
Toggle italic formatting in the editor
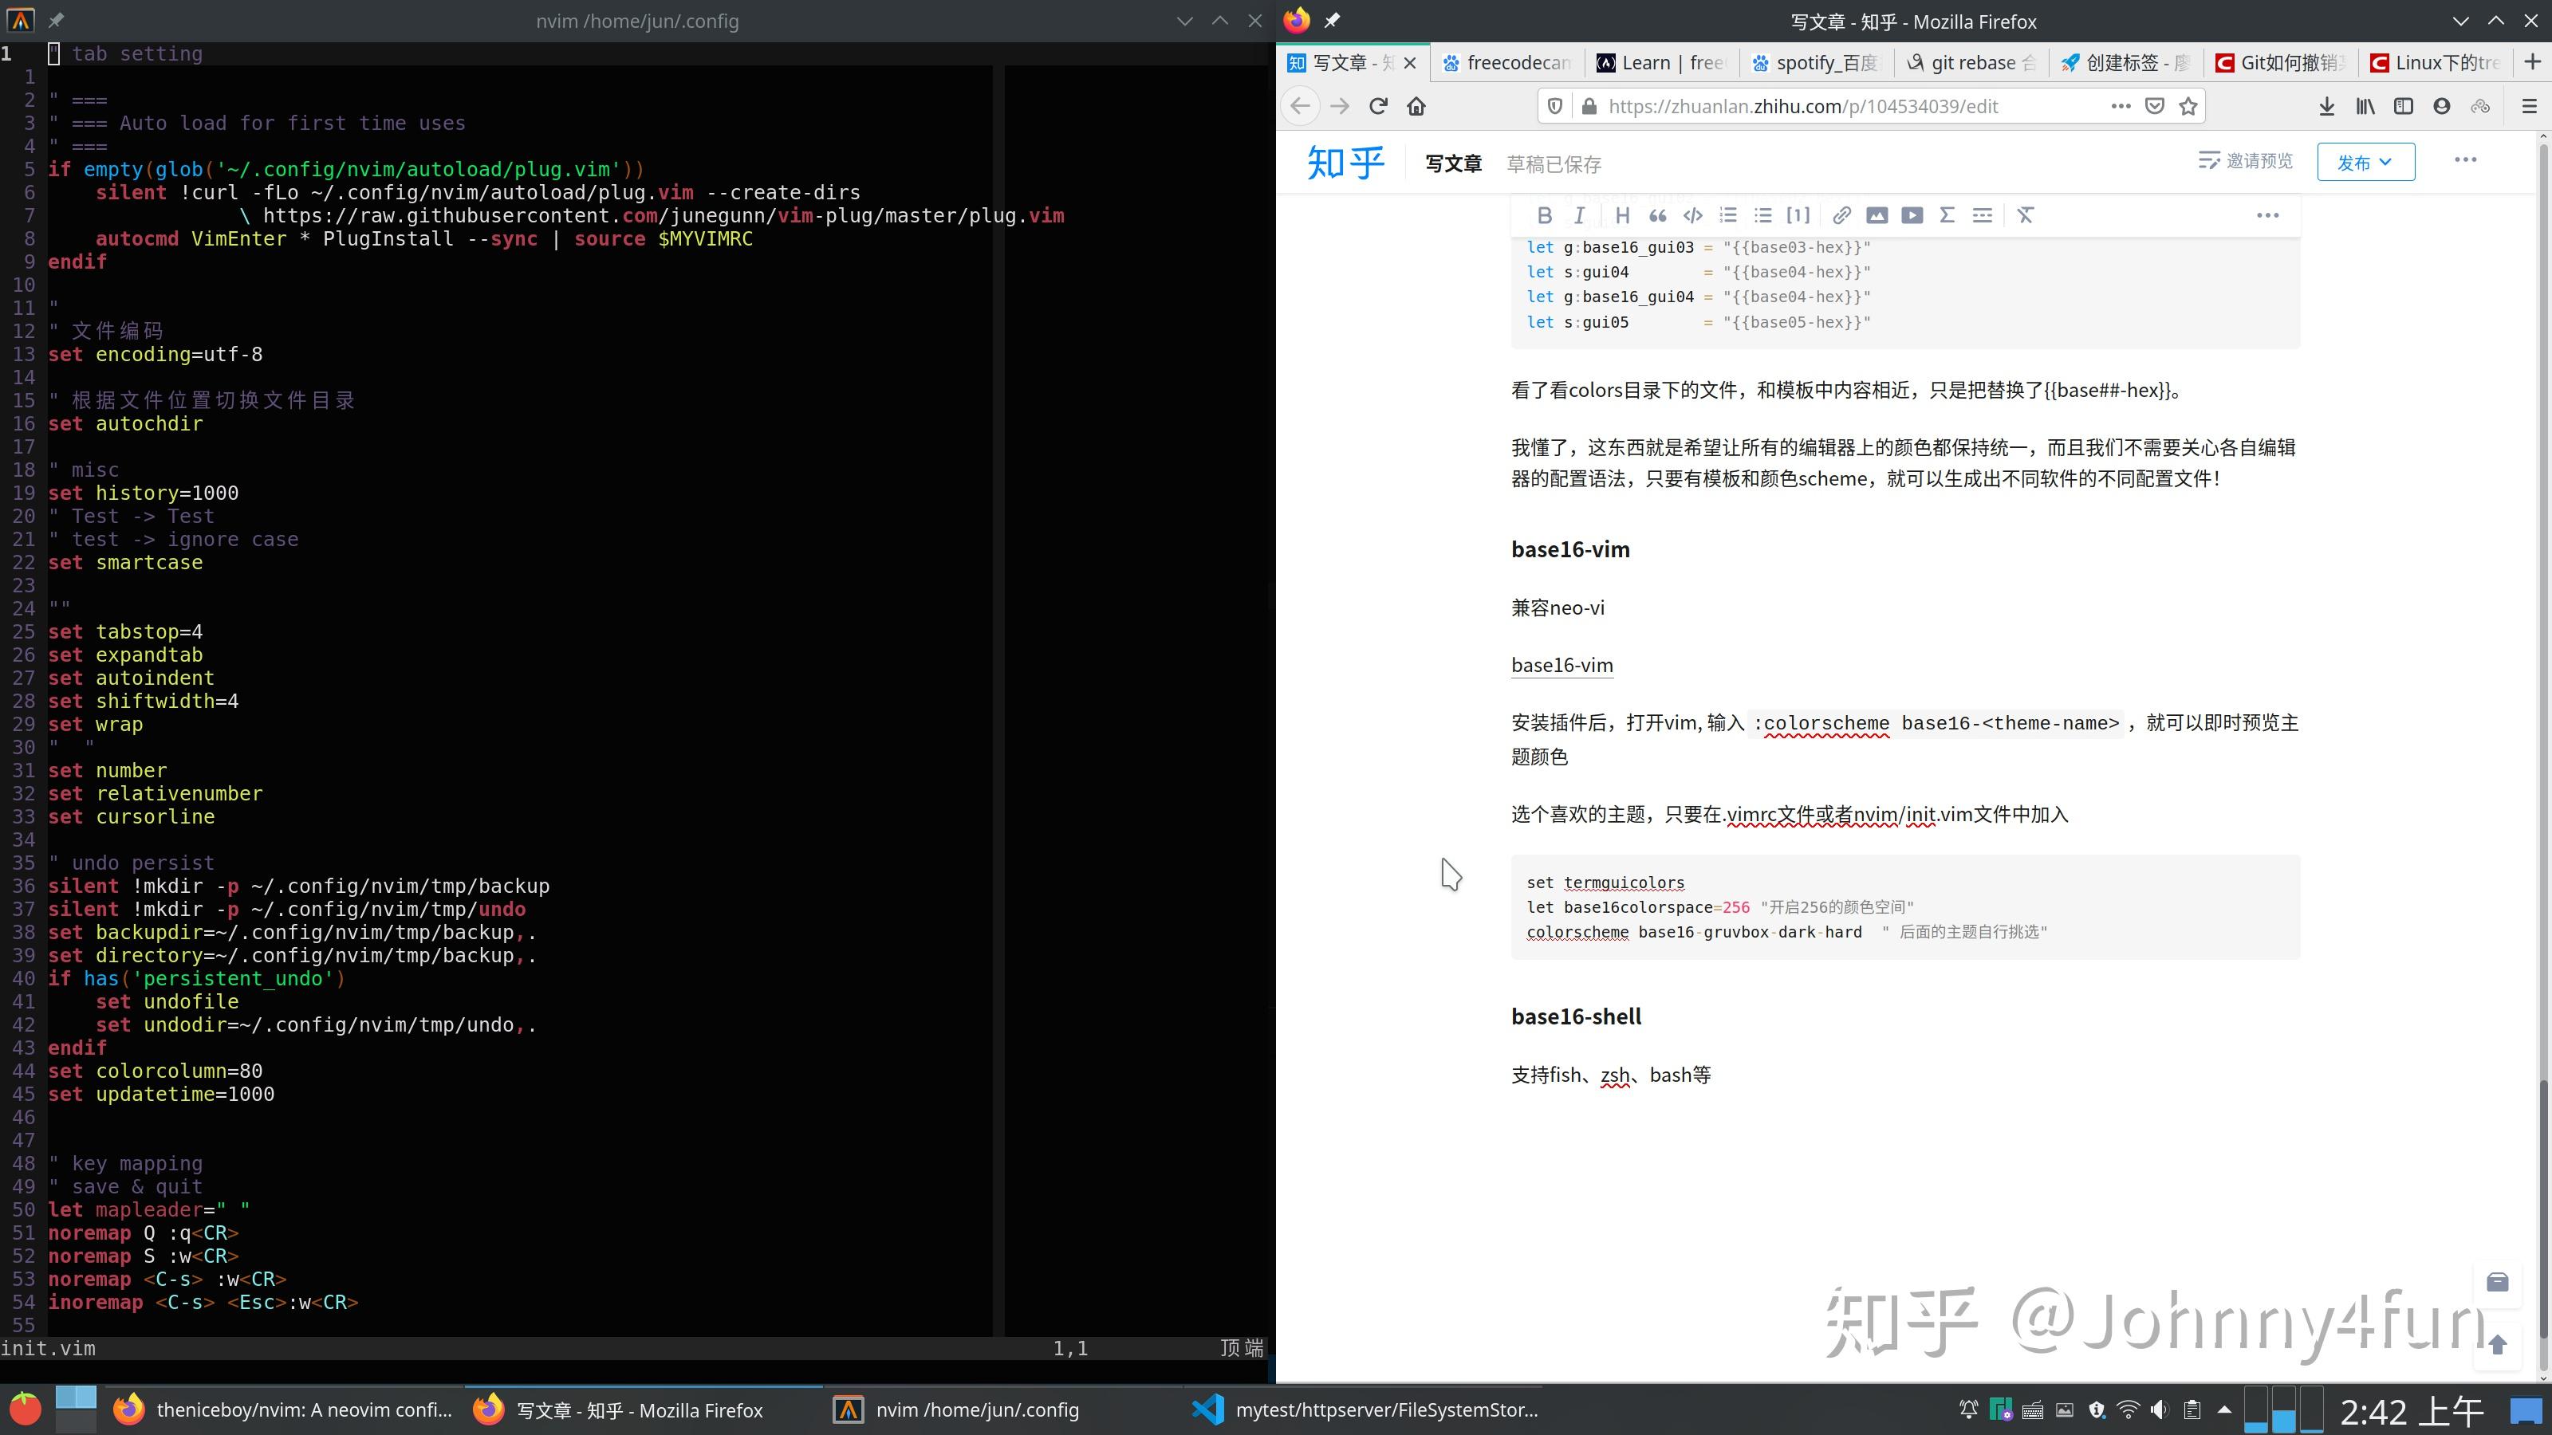click(x=1579, y=215)
